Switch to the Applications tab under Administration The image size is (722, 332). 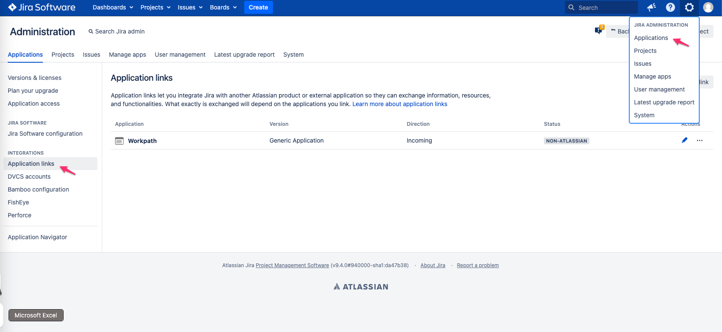click(x=25, y=55)
